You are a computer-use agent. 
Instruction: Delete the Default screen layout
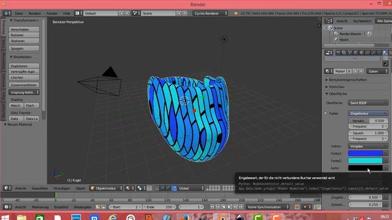[127, 13]
